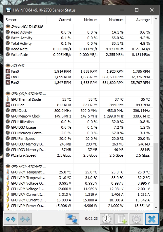Close sensors with the blue X button

[152, 219]
